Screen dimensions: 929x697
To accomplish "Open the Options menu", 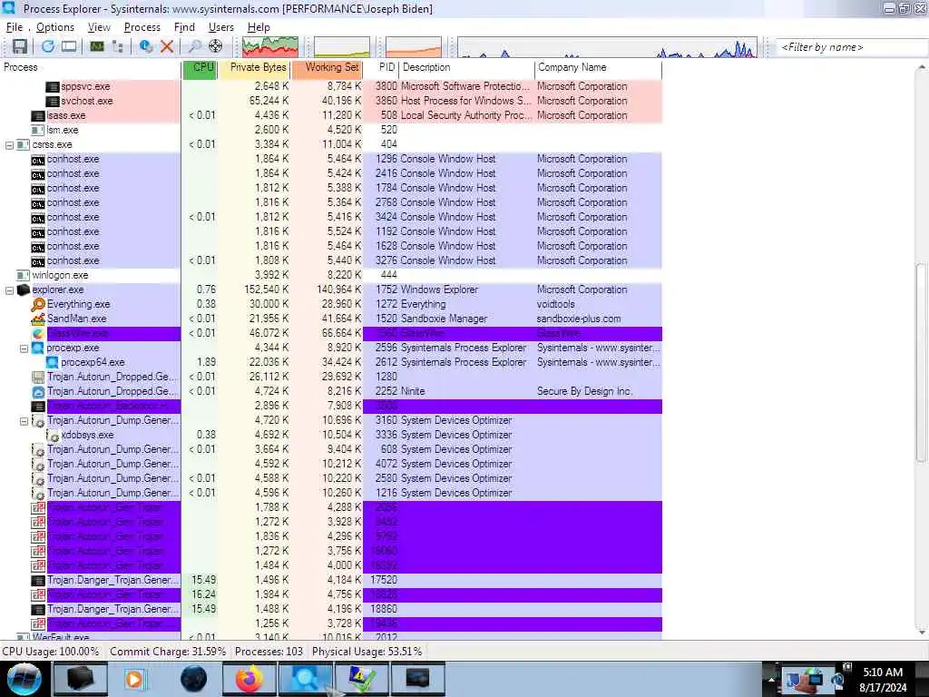I will pyautogui.click(x=55, y=27).
